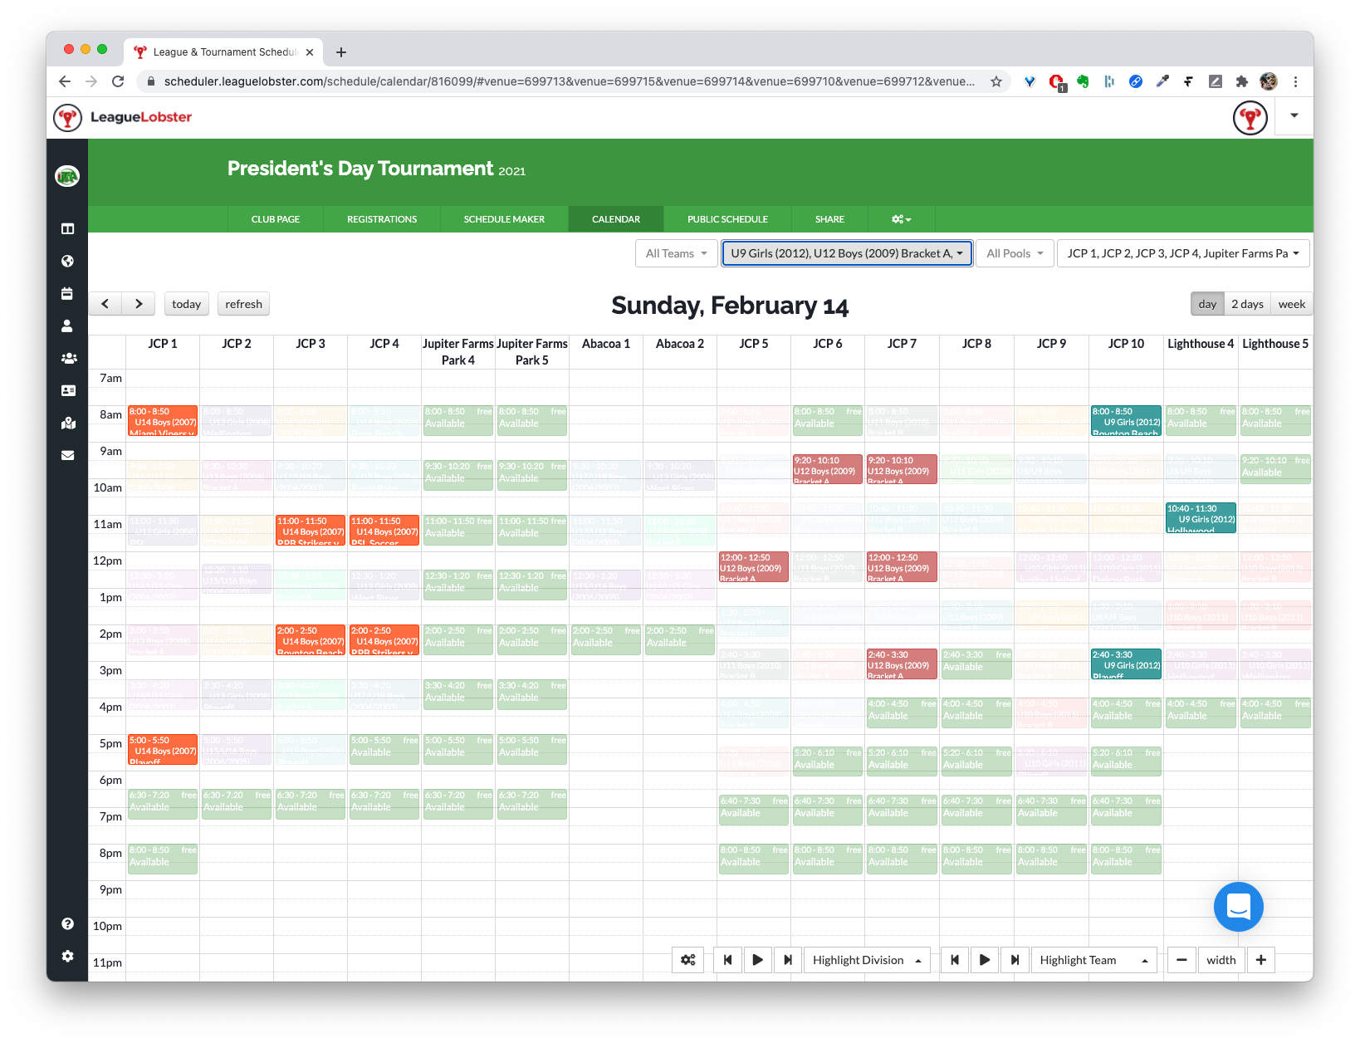Click the refresh button
Screen dimensions: 1360x1043
[x=243, y=304]
